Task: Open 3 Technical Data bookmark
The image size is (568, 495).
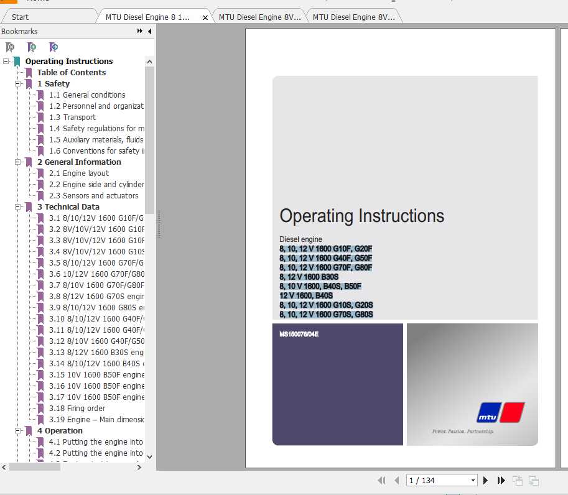Action: point(68,206)
